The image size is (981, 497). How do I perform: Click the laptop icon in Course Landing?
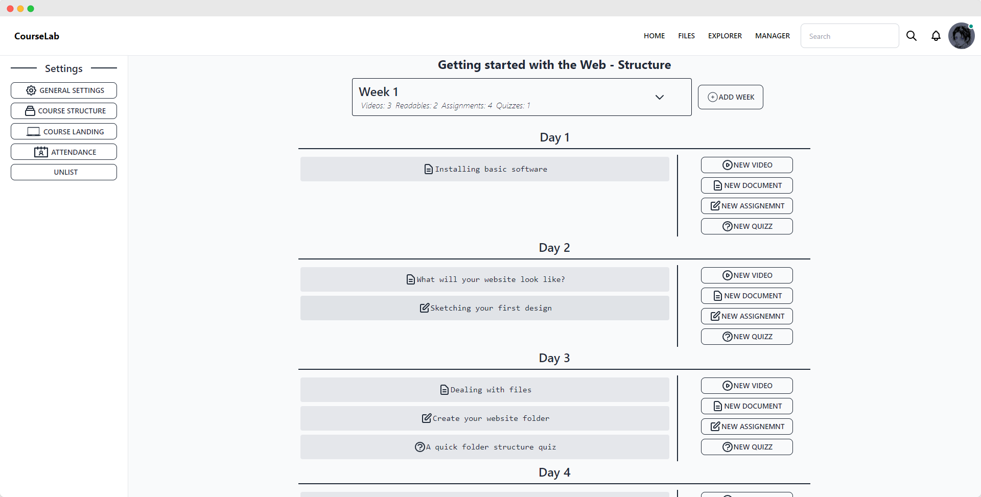click(33, 132)
